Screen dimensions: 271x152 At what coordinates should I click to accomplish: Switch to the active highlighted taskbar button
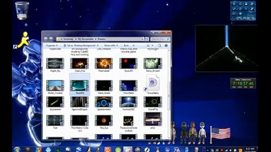(x=128, y=149)
